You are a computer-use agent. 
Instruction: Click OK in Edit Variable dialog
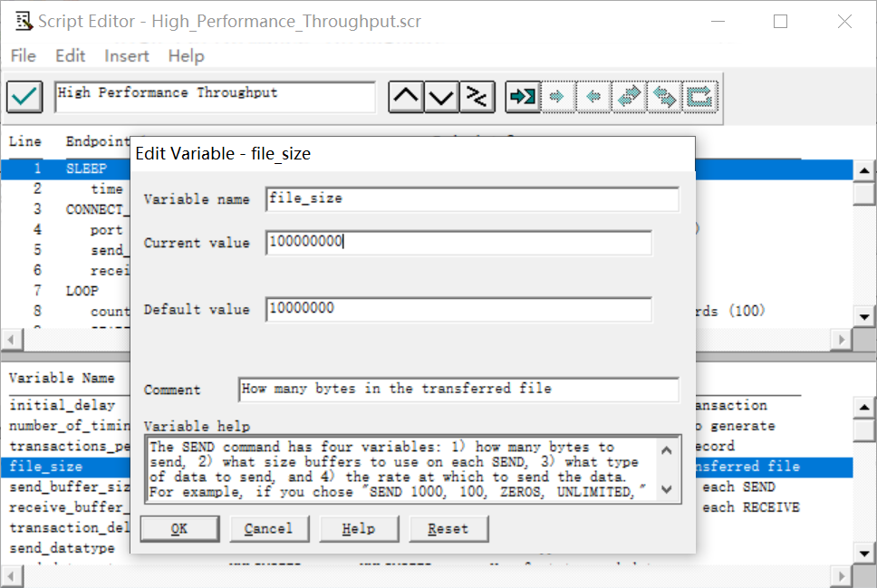(x=179, y=529)
